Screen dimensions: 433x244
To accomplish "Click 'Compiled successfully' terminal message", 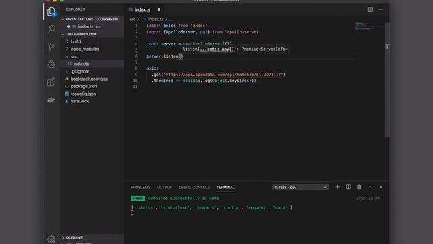I will (x=183, y=198).
